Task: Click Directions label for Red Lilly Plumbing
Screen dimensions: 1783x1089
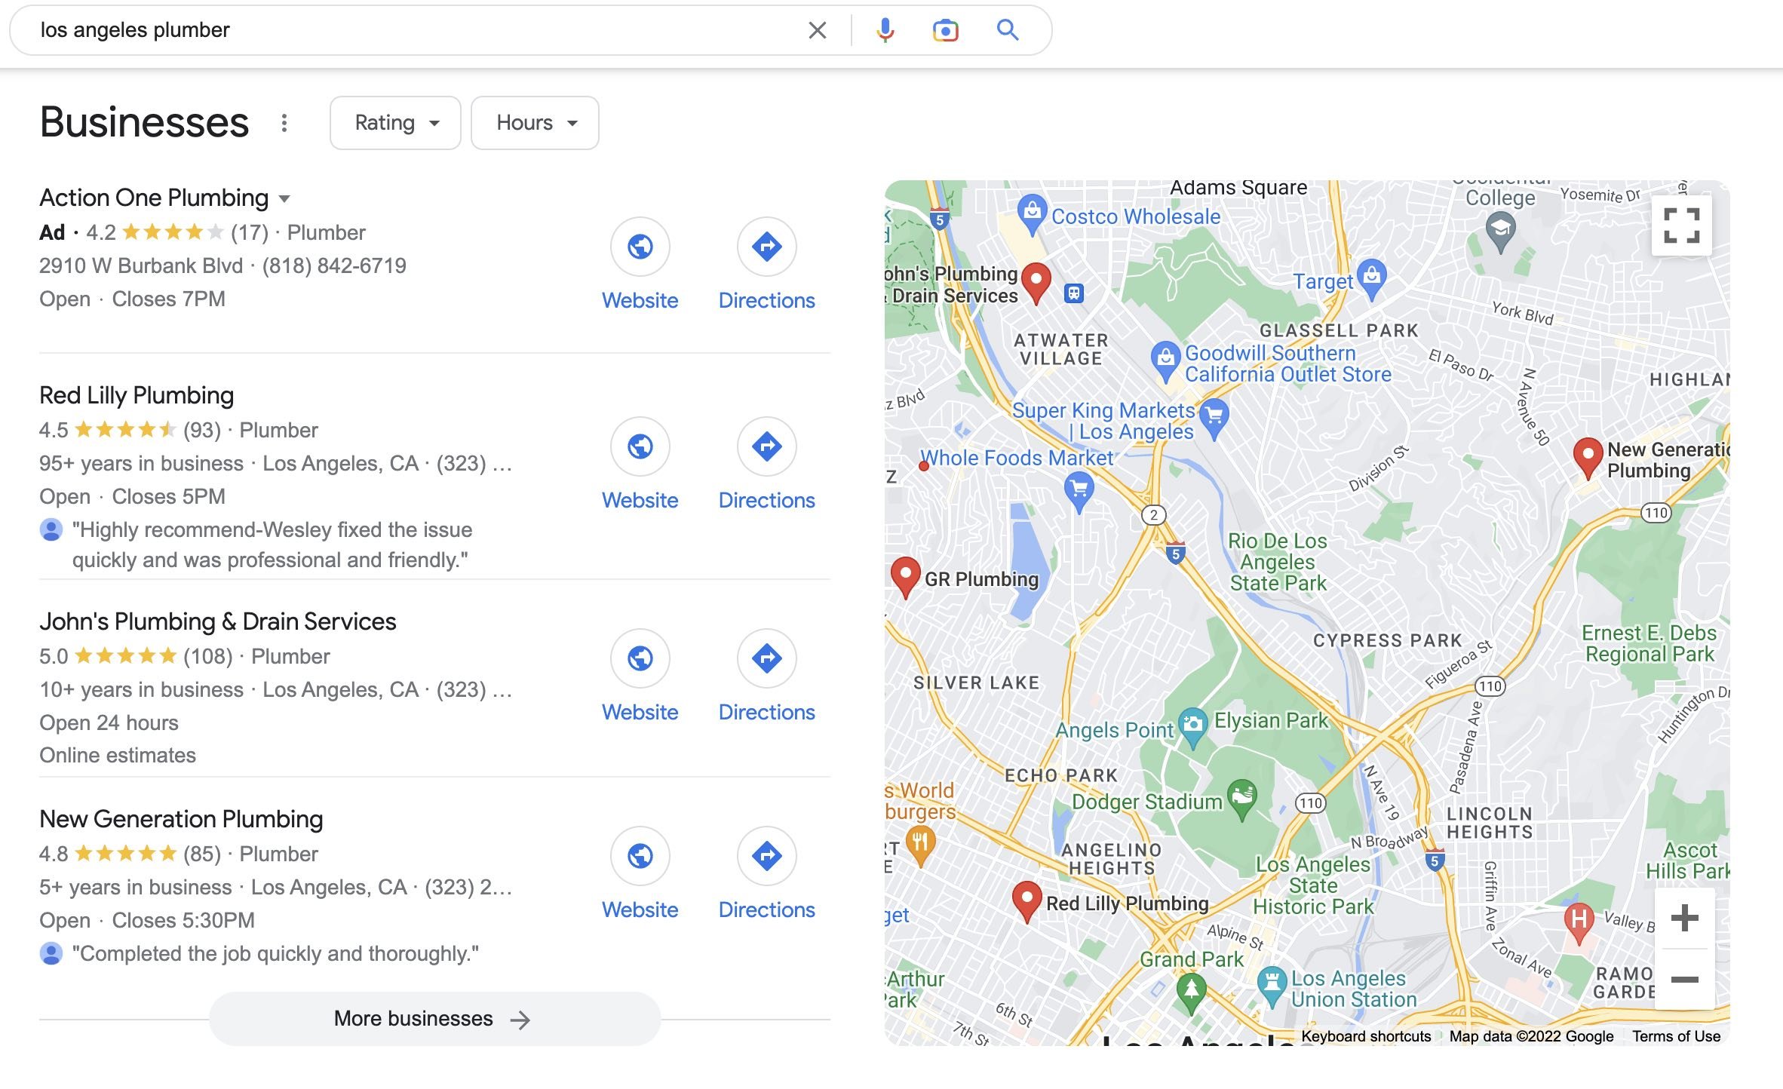Action: point(766,501)
